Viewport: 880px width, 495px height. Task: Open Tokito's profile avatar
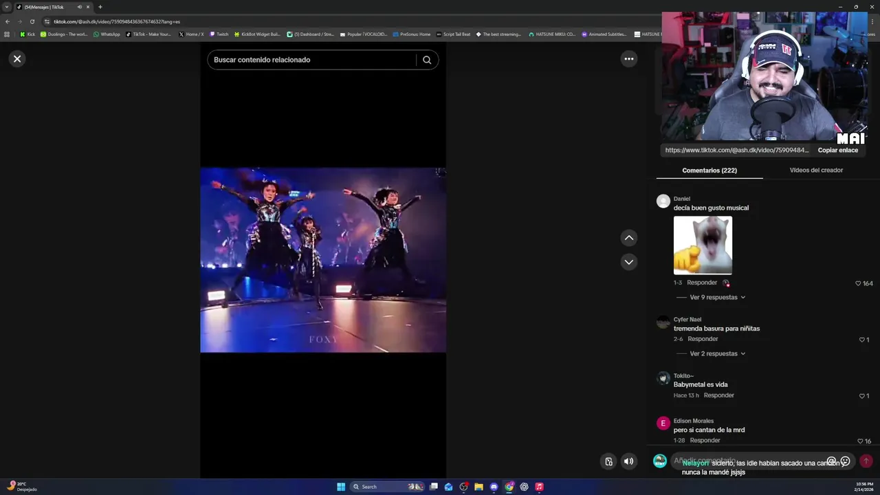663,378
